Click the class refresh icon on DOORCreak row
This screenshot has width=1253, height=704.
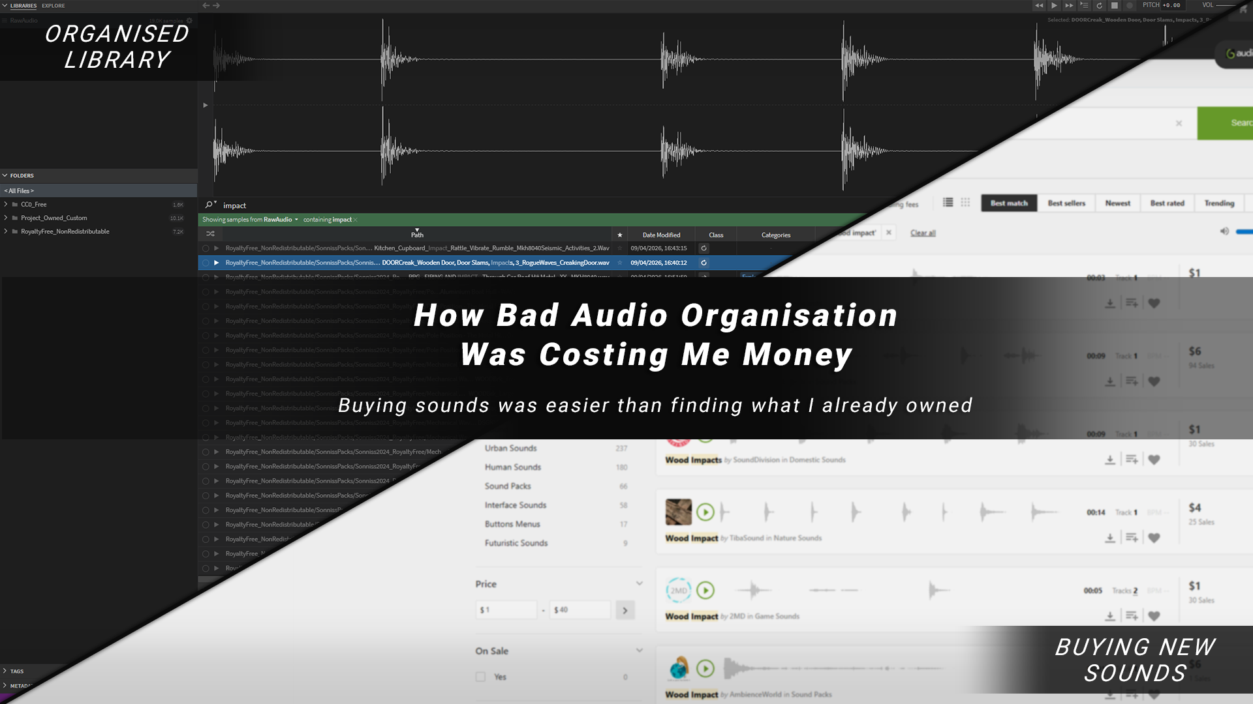pyautogui.click(x=704, y=263)
